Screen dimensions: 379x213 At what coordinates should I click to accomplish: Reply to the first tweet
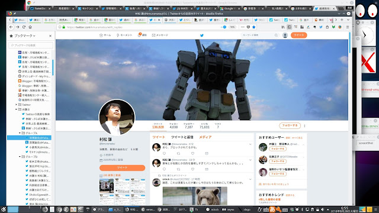pos(165,153)
